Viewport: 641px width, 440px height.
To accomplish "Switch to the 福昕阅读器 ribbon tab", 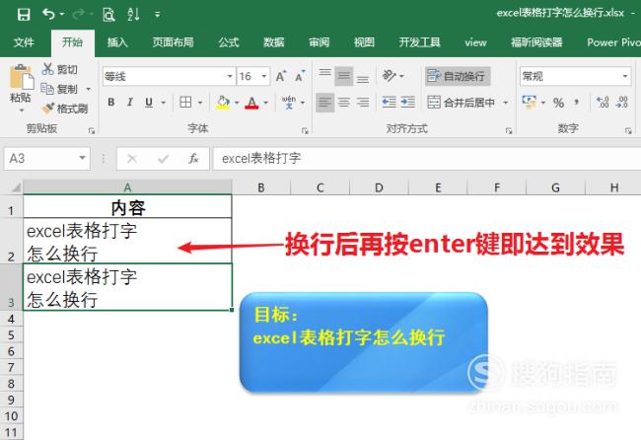I will pos(536,42).
